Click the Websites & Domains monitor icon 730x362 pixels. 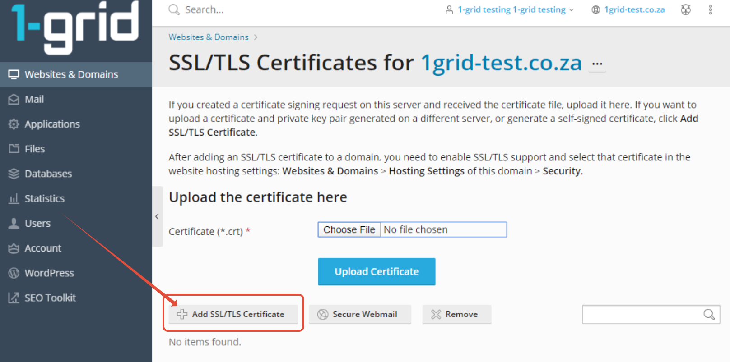(x=14, y=74)
